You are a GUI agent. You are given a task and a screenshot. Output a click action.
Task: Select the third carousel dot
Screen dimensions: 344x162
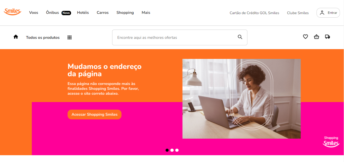coord(177,150)
